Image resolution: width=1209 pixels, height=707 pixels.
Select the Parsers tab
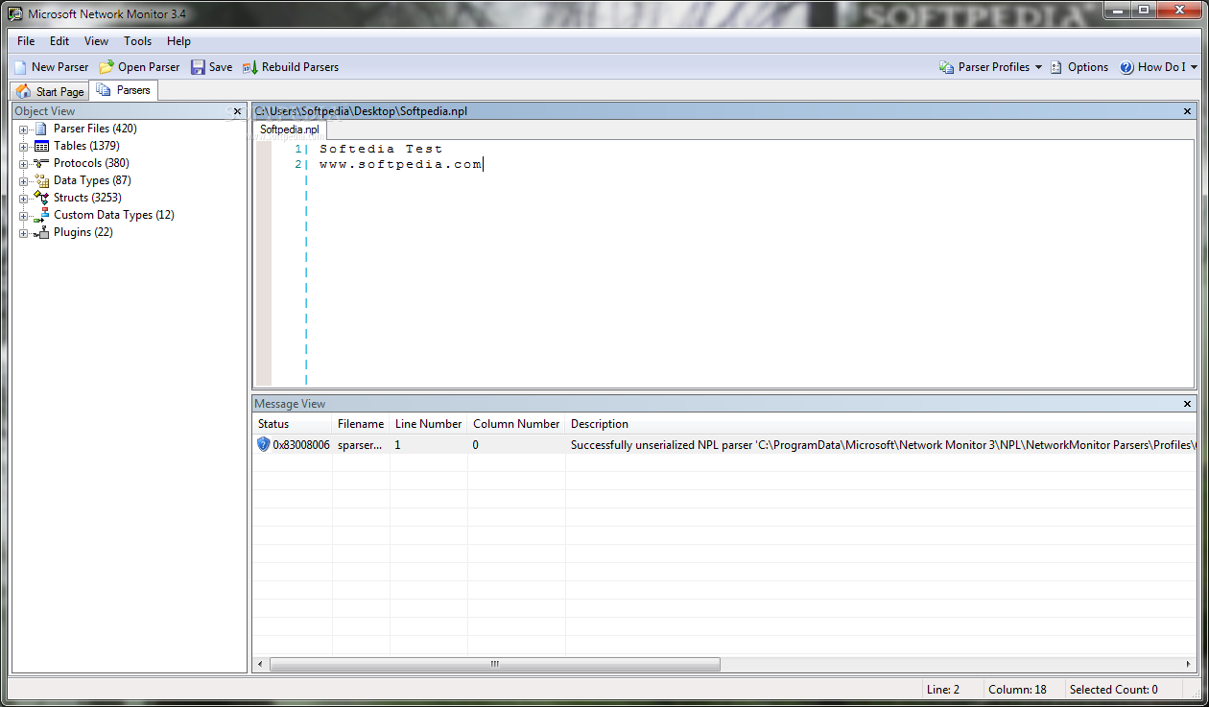tap(124, 90)
